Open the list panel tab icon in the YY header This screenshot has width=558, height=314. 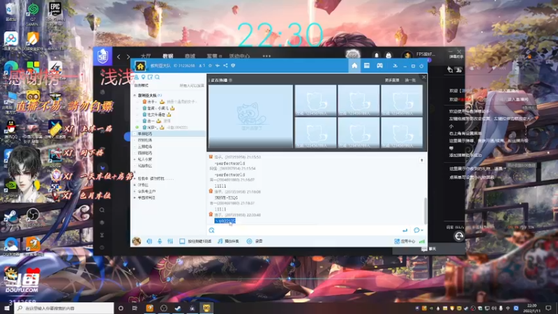(367, 66)
